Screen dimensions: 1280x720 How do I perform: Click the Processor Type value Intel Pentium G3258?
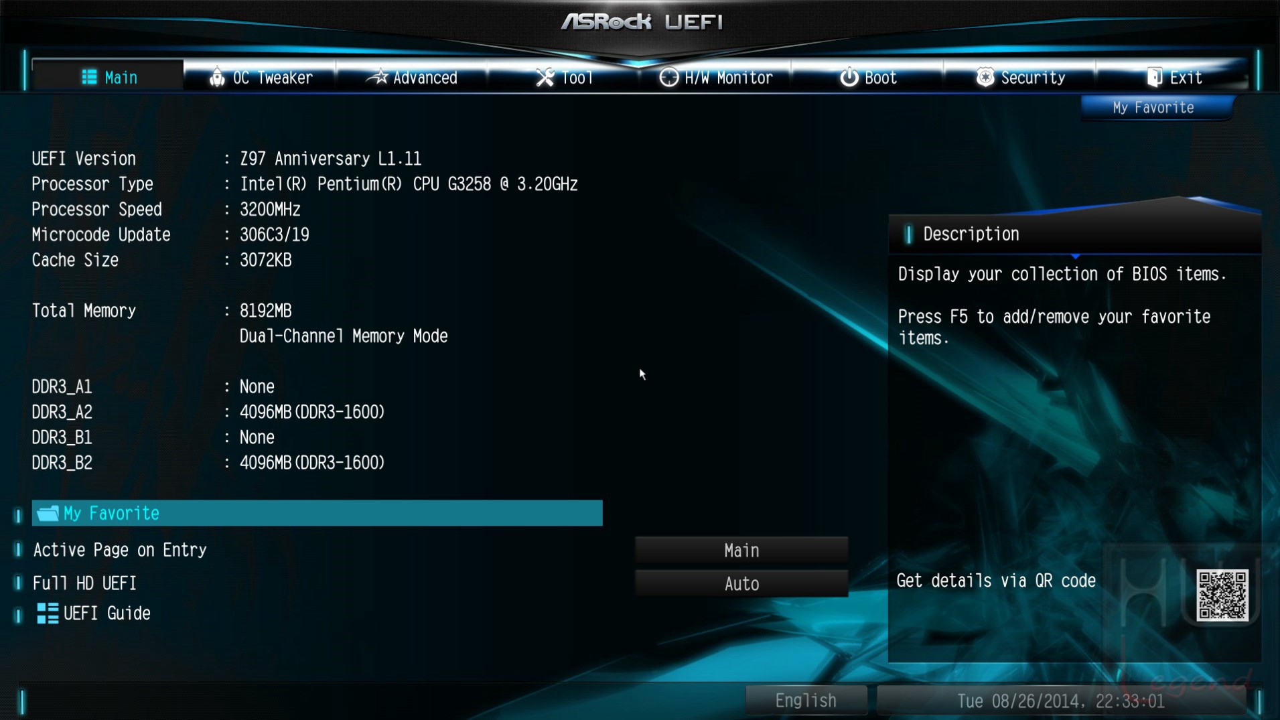pos(409,184)
